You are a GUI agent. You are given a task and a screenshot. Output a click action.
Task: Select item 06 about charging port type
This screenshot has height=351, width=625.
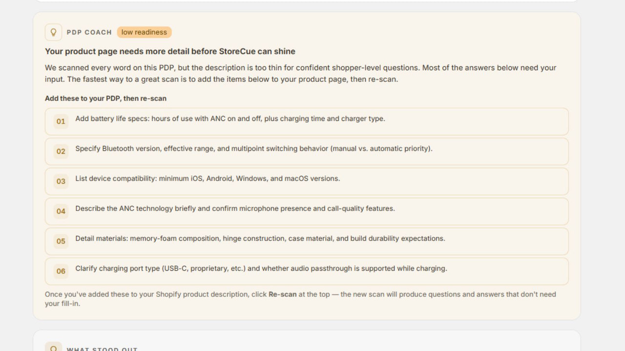tap(307, 272)
